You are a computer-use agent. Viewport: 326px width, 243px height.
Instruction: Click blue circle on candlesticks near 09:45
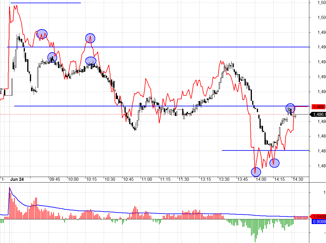(52, 58)
